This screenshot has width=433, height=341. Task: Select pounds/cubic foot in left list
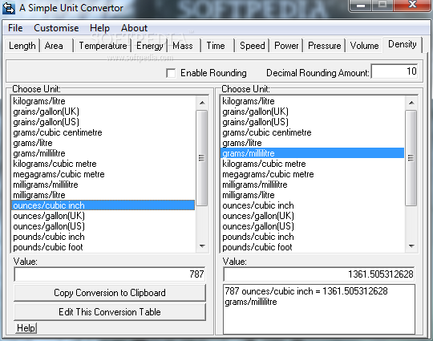point(103,247)
